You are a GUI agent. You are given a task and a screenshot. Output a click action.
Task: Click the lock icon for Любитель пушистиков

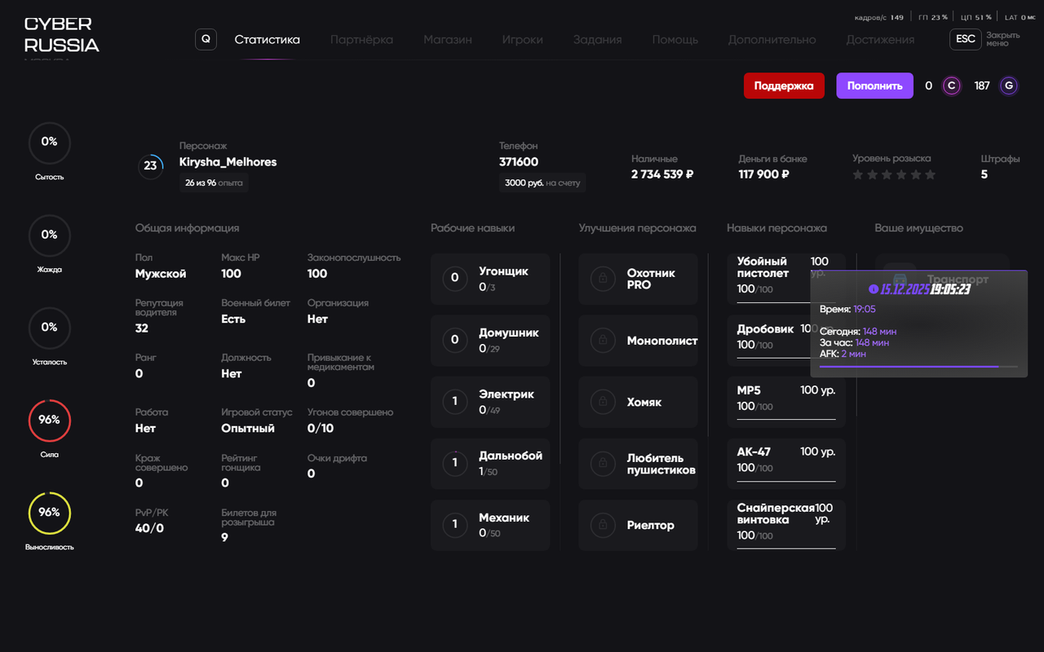click(603, 464)
